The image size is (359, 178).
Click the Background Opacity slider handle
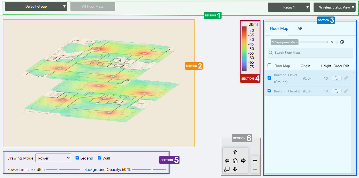click(x=152, y=170)
